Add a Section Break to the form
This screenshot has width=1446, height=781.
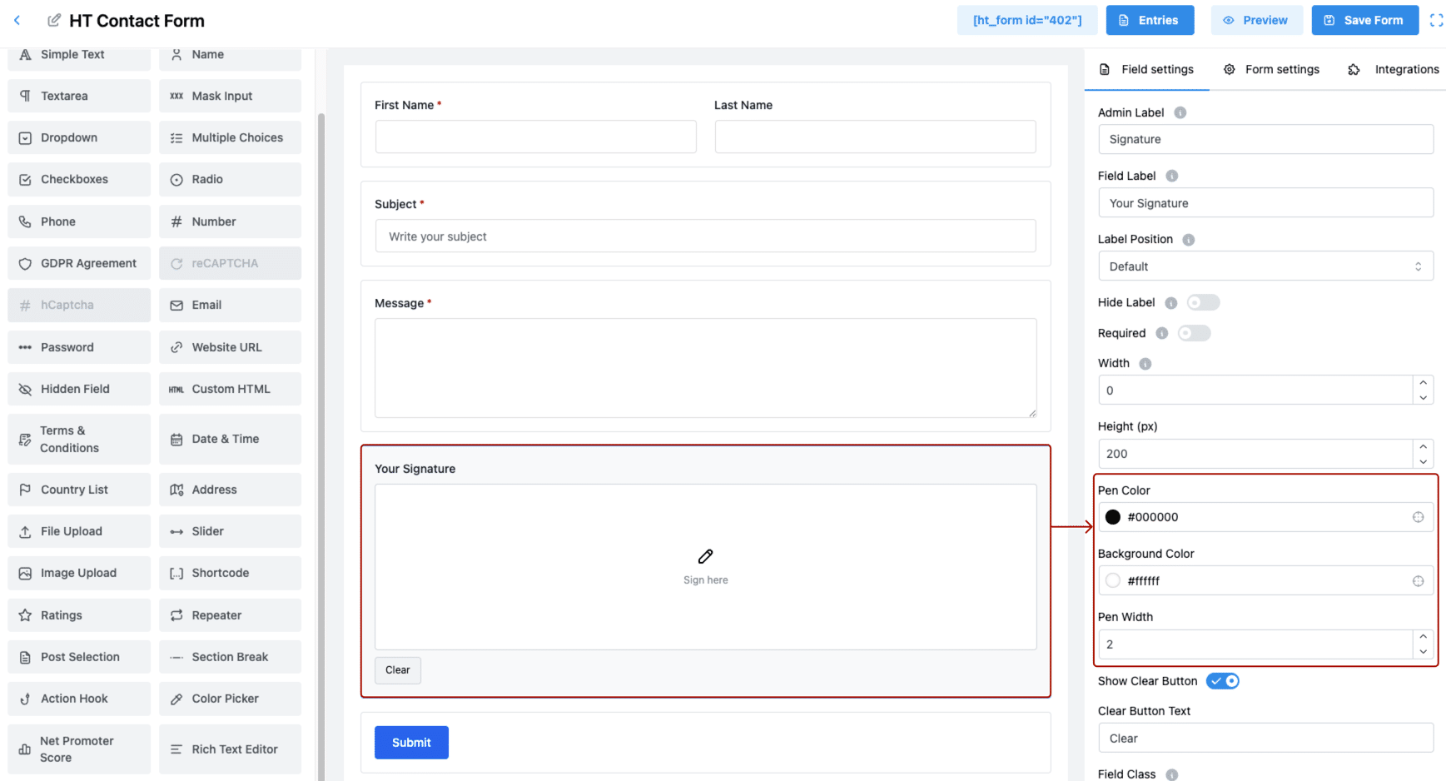(230, 657)
